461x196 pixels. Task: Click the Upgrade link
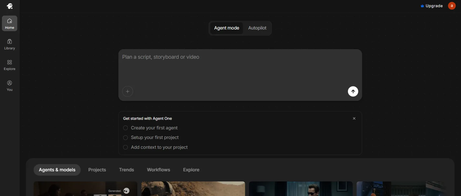[x=434, y=6]
